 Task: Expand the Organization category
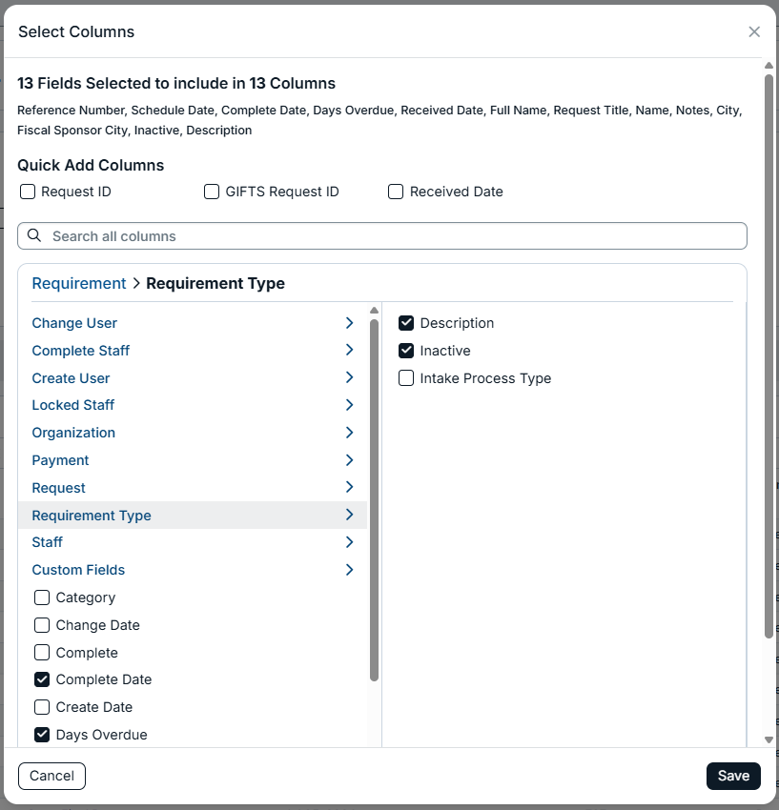pos(193,433)
